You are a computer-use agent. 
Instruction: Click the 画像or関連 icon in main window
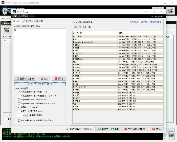tap(7, 30)
